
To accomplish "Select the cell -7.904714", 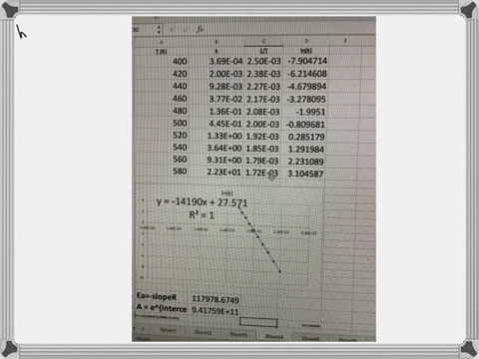I will click(x=307, y=61).
